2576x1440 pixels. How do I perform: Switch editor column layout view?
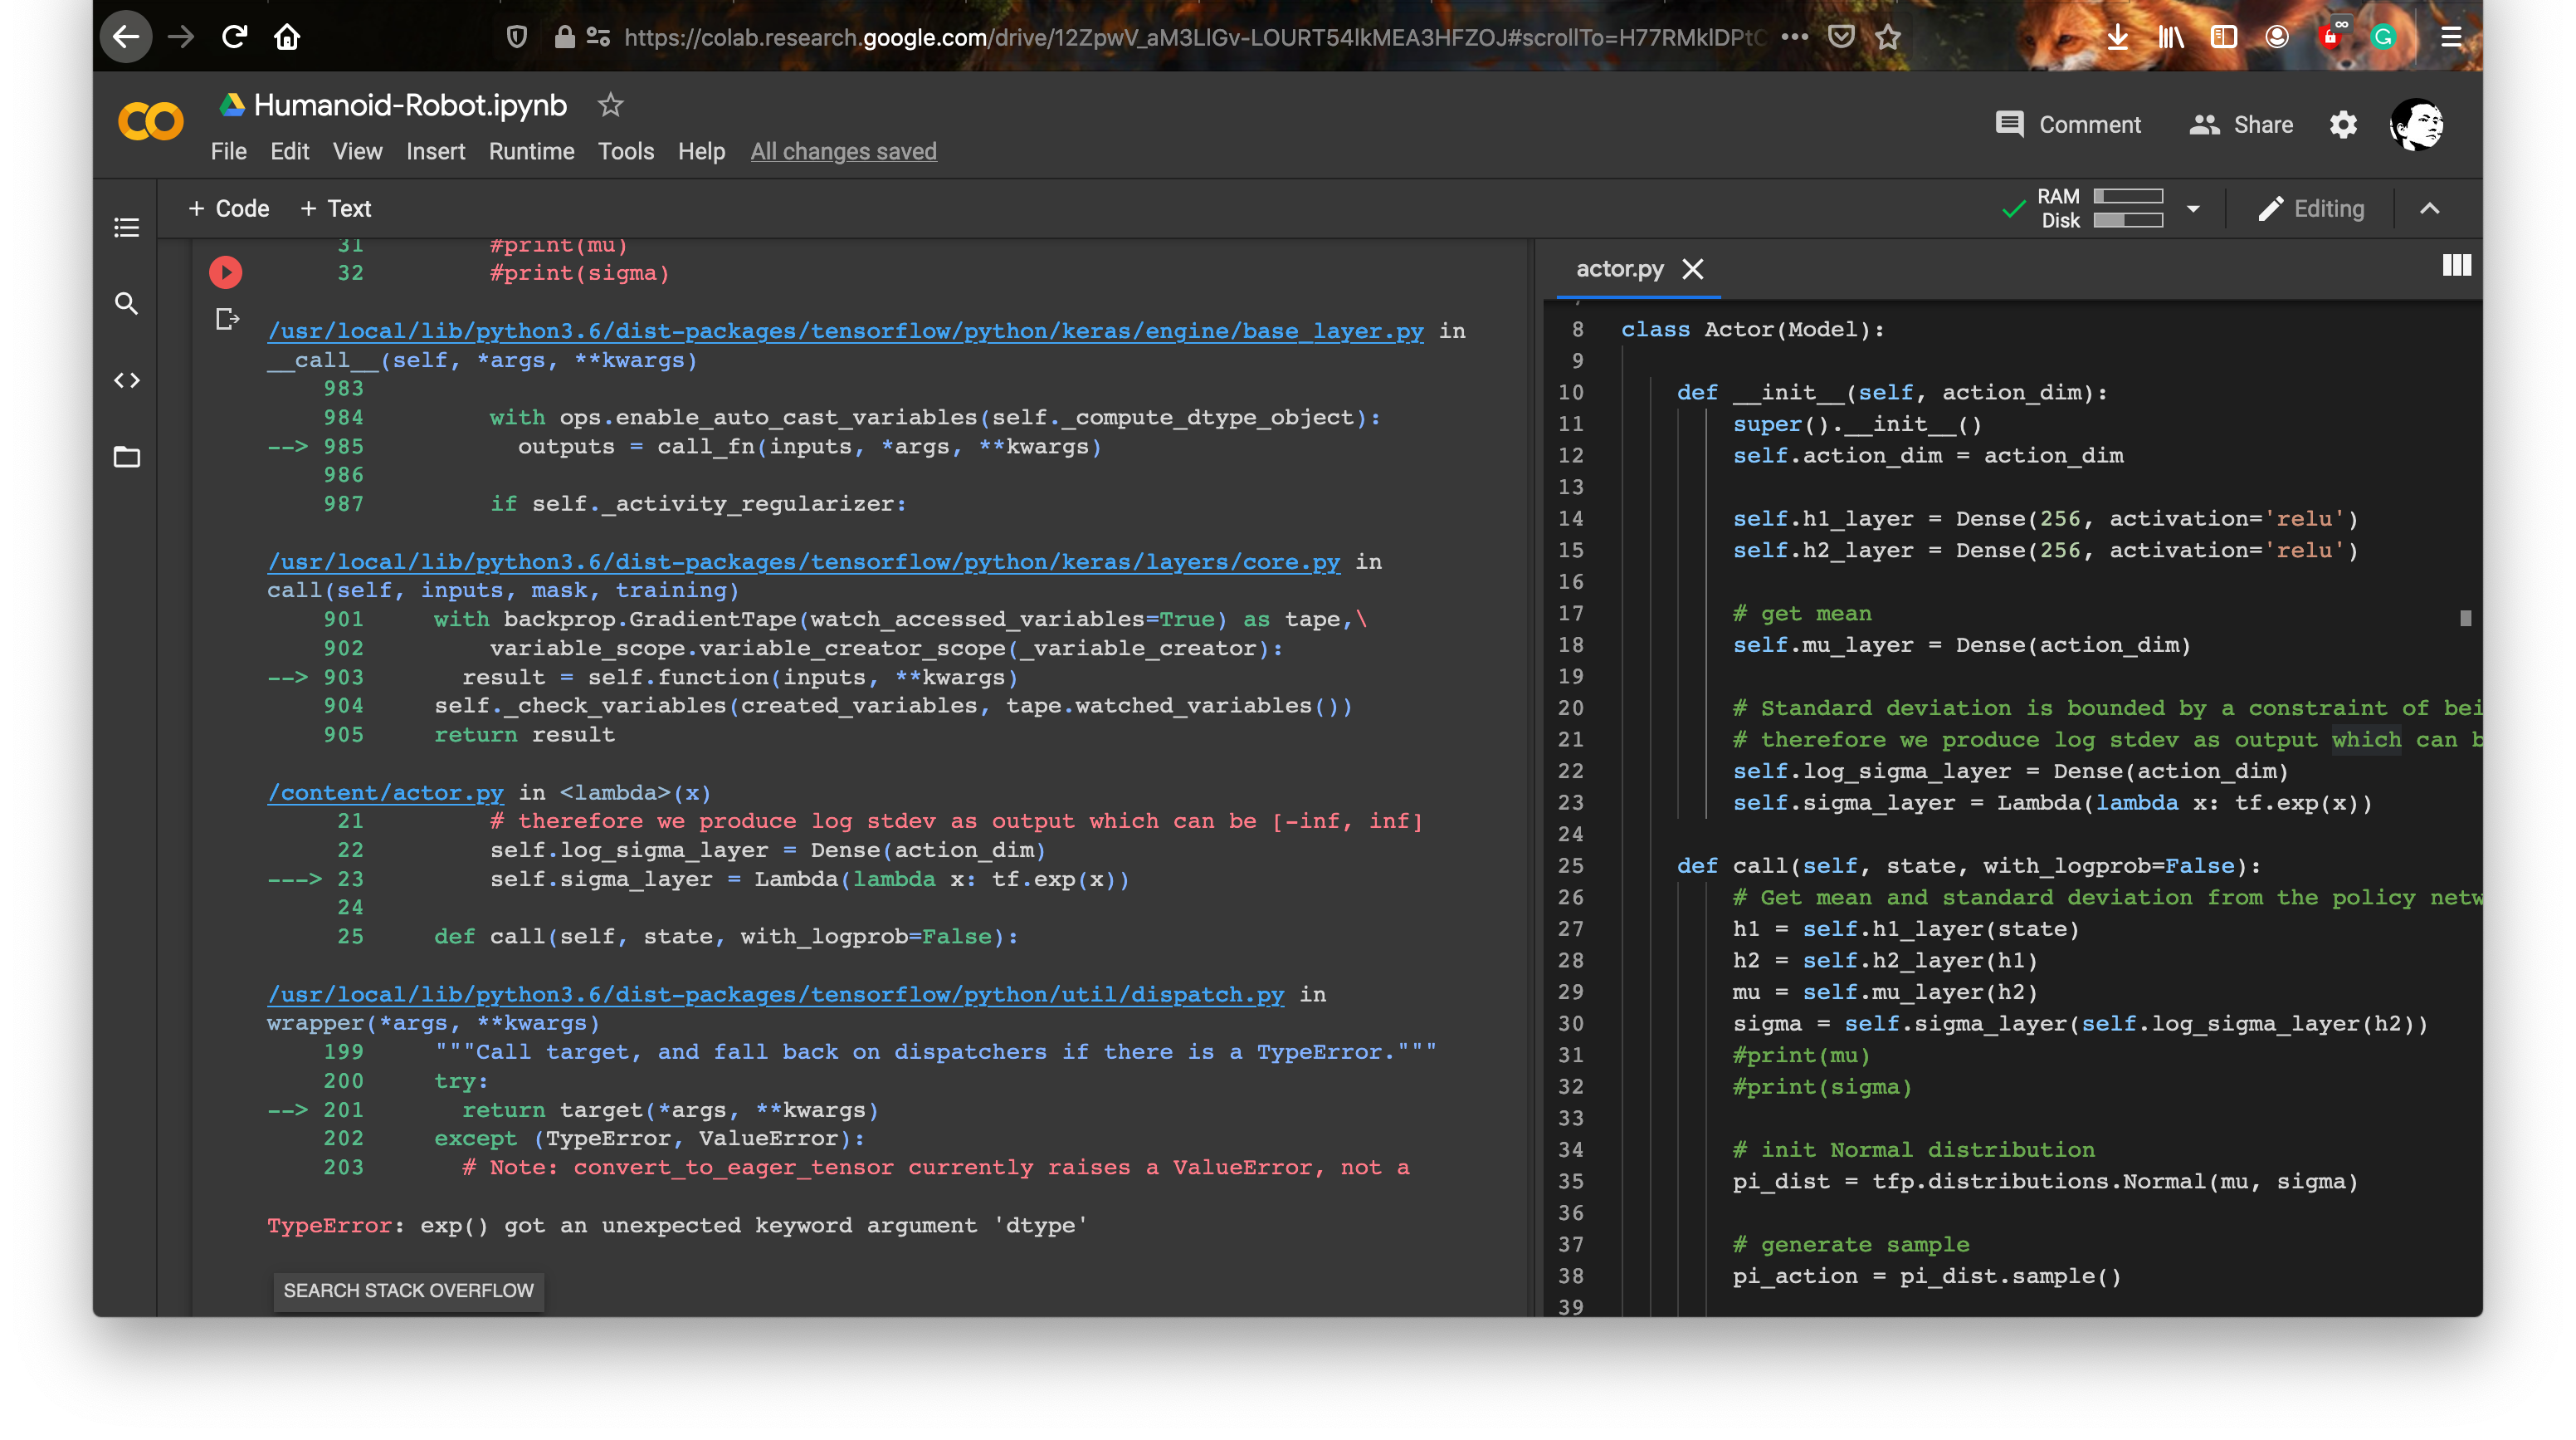[2457, 264]
